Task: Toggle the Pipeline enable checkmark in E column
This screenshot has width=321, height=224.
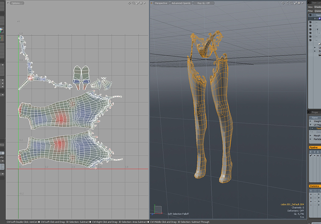Action: click(311, 156)
